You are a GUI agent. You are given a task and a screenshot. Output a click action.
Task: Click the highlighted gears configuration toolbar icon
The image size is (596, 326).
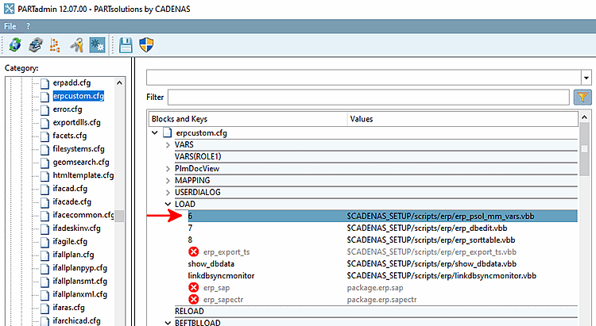97,44
